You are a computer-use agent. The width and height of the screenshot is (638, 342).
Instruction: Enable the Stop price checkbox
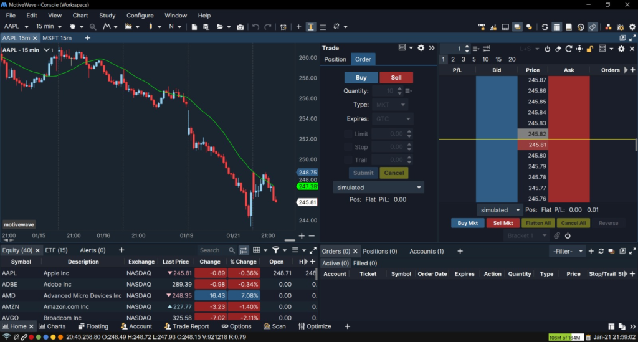click(348, 147)
